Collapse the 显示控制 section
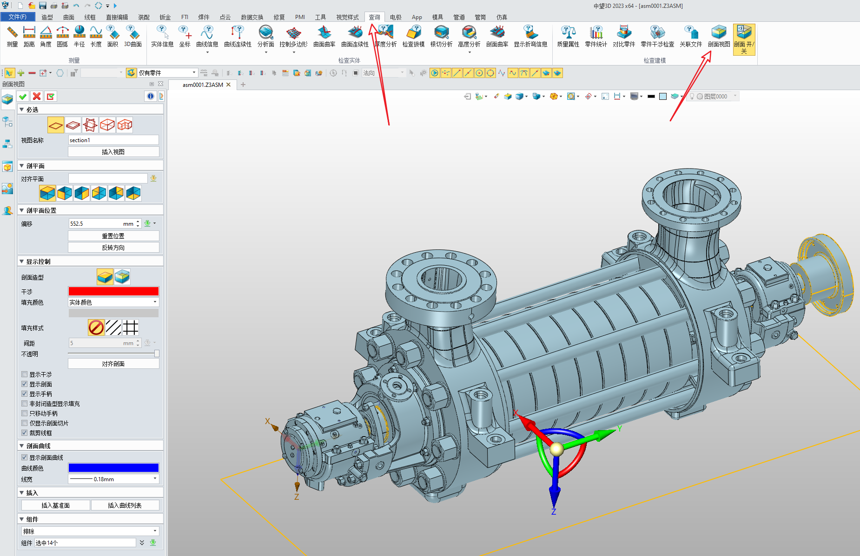 (22, 262)
